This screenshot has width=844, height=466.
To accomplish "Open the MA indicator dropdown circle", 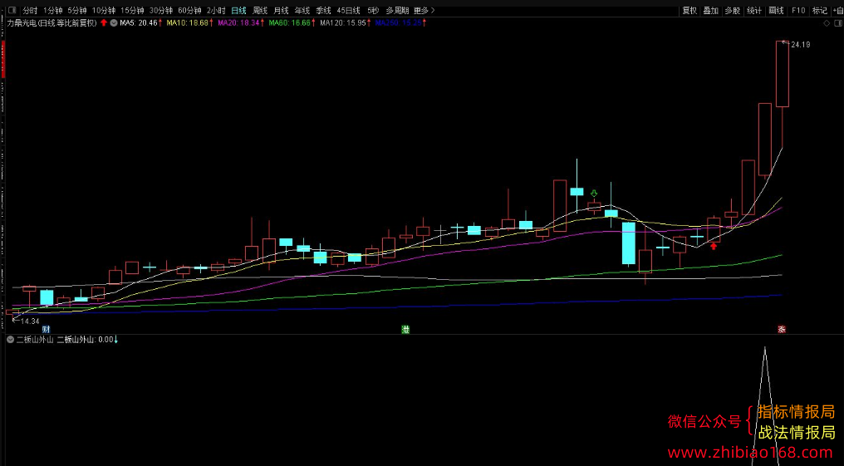I will click(114, 22).
